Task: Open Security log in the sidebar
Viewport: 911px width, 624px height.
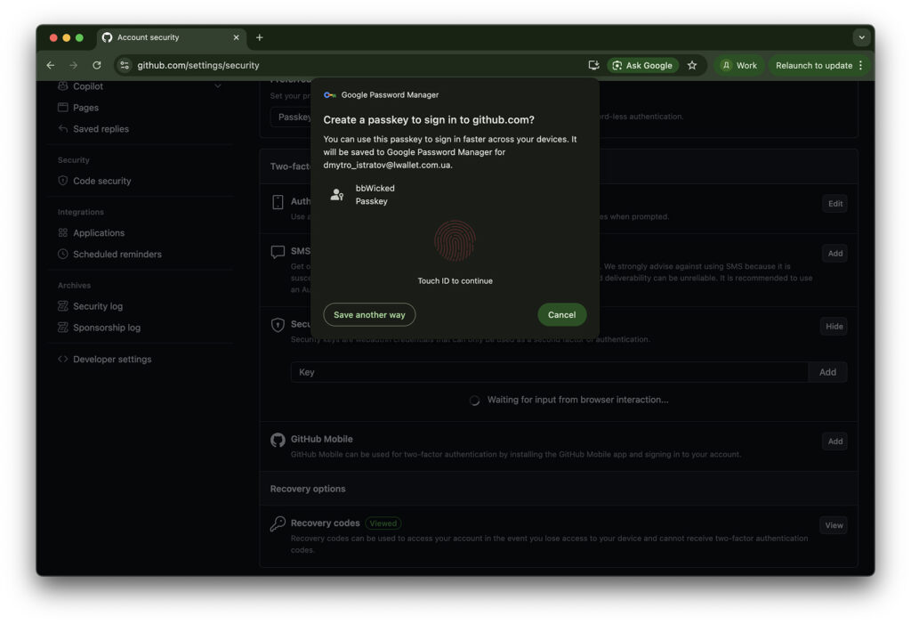Action: click(98, 306)
